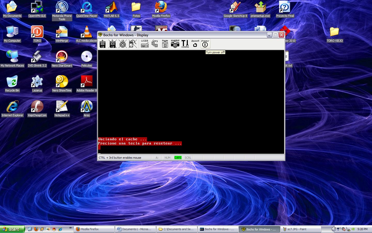Select the Nero ShowTime desktop icon
The height and width of the screenshot is (233, 372).
(x=62, y=84)
